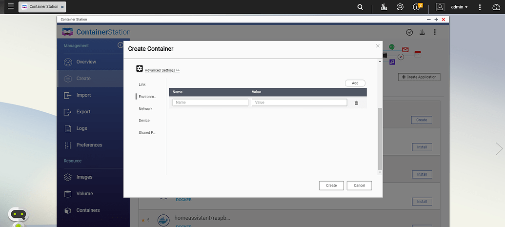Click Create button in dialog
Viewport: 505px width, 227px height.
click(331, 186)
